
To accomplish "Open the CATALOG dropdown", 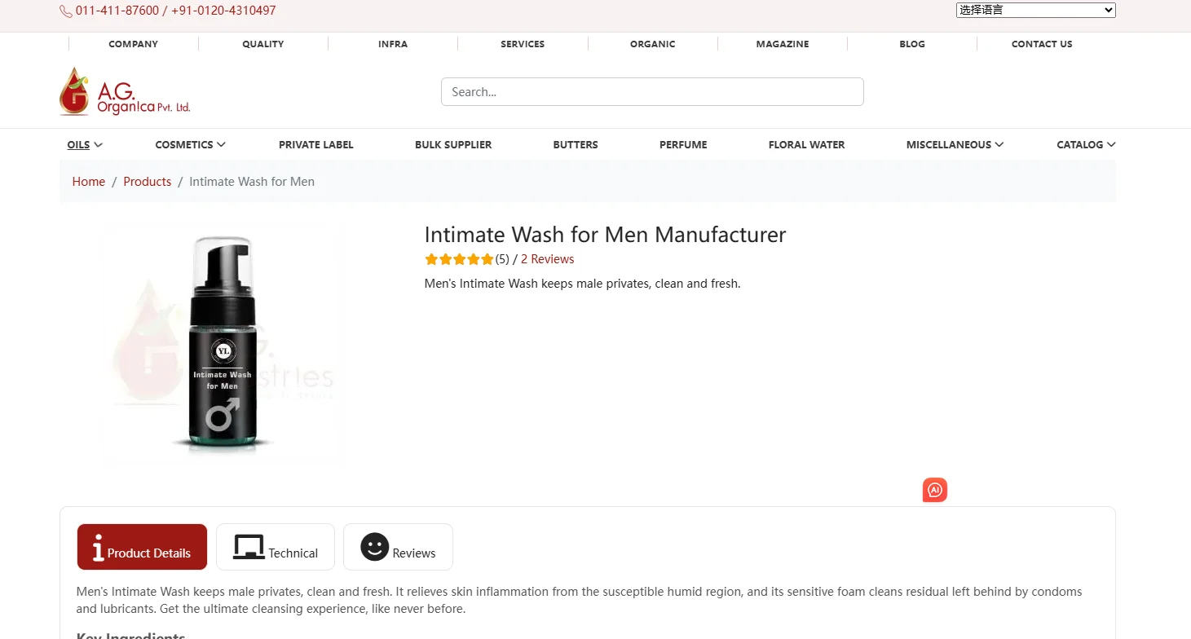I will point(1086,144).
